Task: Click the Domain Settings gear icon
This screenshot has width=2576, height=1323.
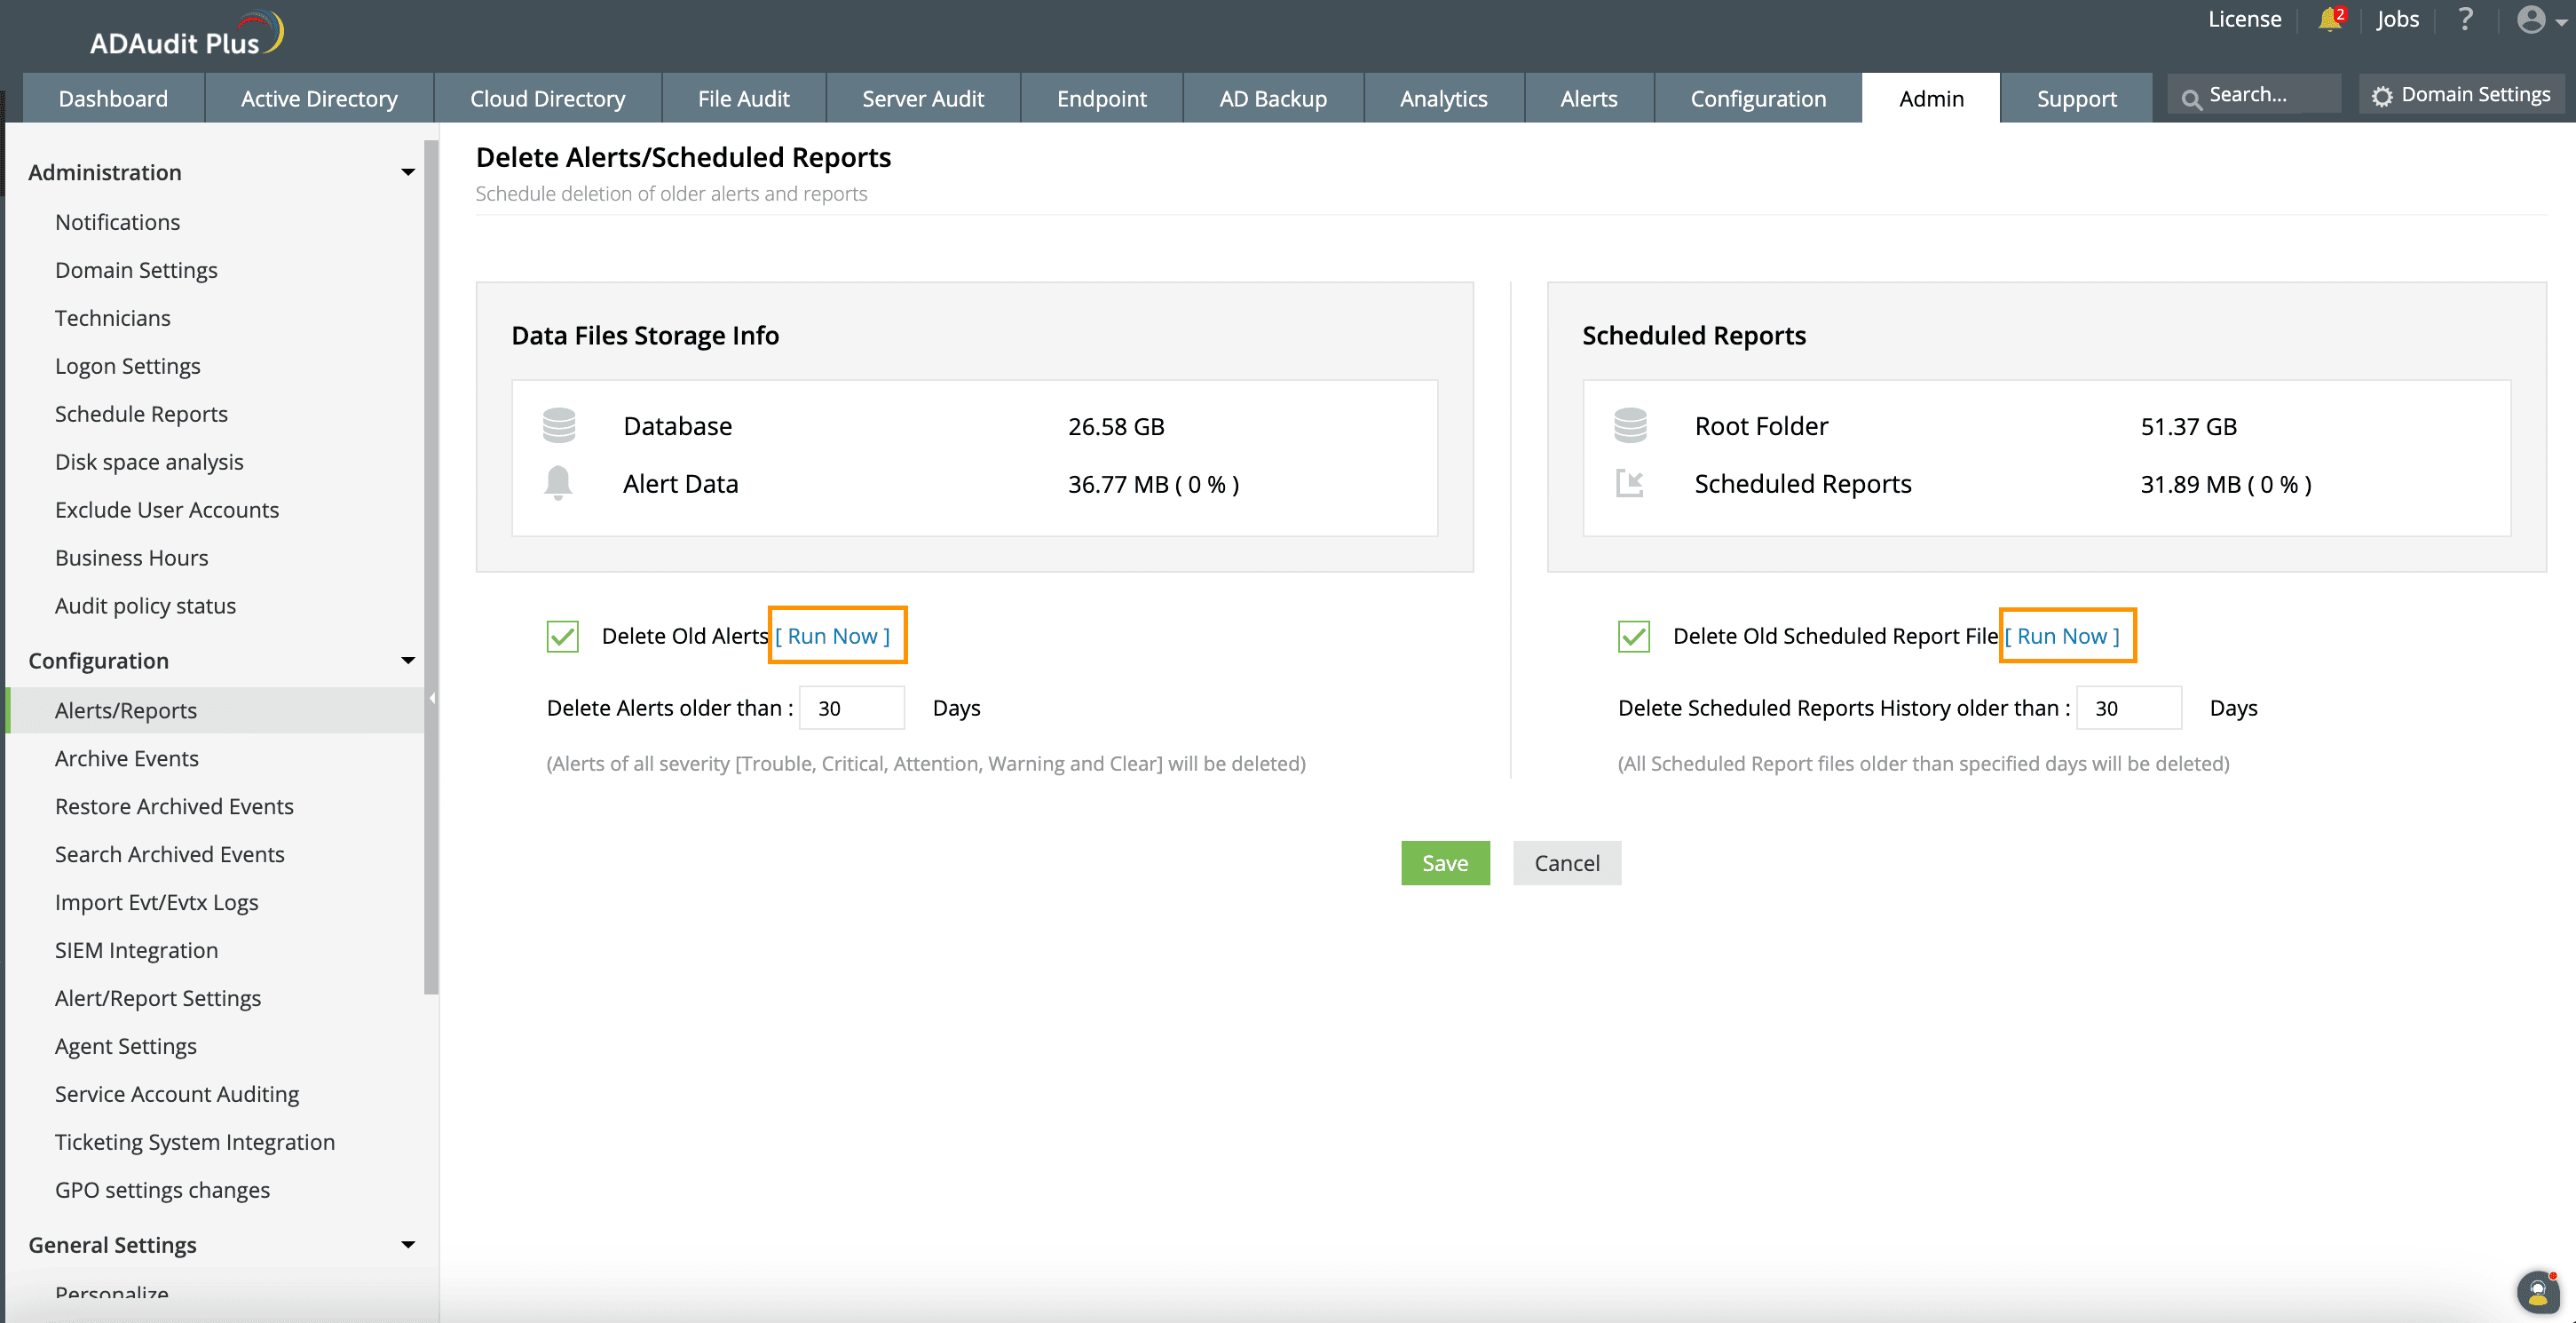Action: click(x=2383, y=96)
